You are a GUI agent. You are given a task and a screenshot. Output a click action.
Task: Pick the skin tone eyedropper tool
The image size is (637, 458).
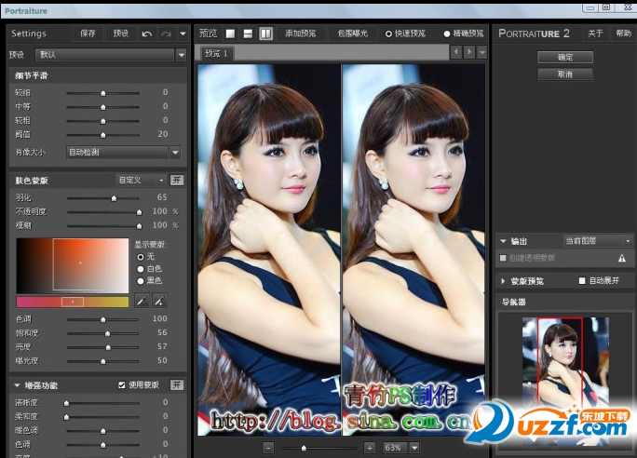click(142, 302)
